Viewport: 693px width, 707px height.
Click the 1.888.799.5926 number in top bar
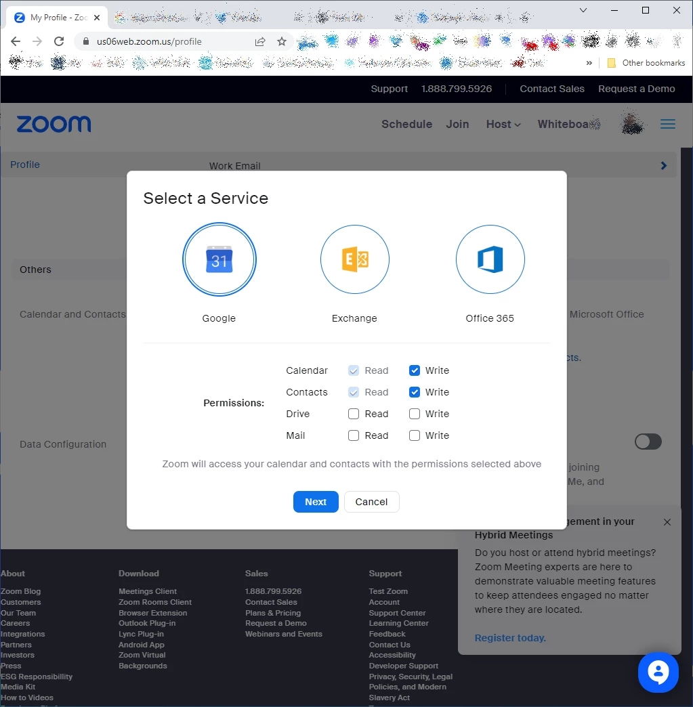coord(456,89)
